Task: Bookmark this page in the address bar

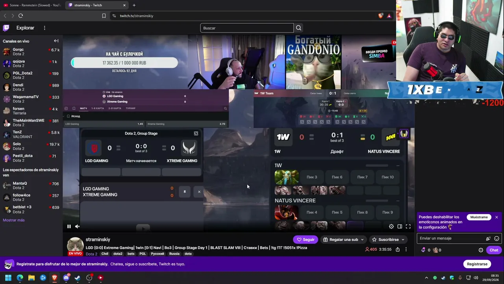Action: 104,16
